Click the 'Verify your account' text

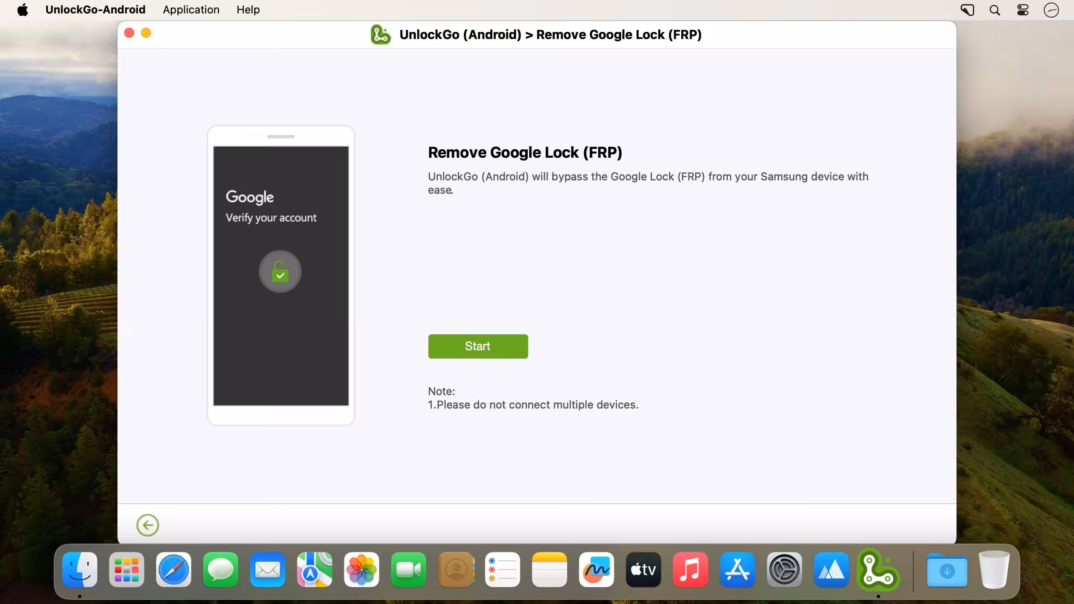tap(271, 218)
